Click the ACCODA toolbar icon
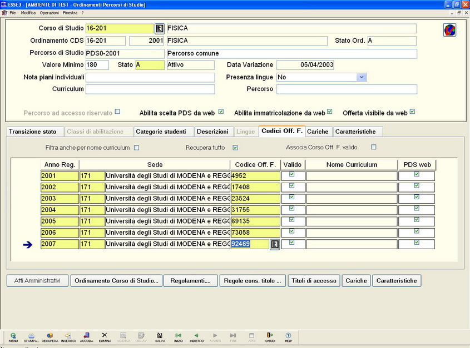This screenshot has height=348, width=470. tap(86, 337)
